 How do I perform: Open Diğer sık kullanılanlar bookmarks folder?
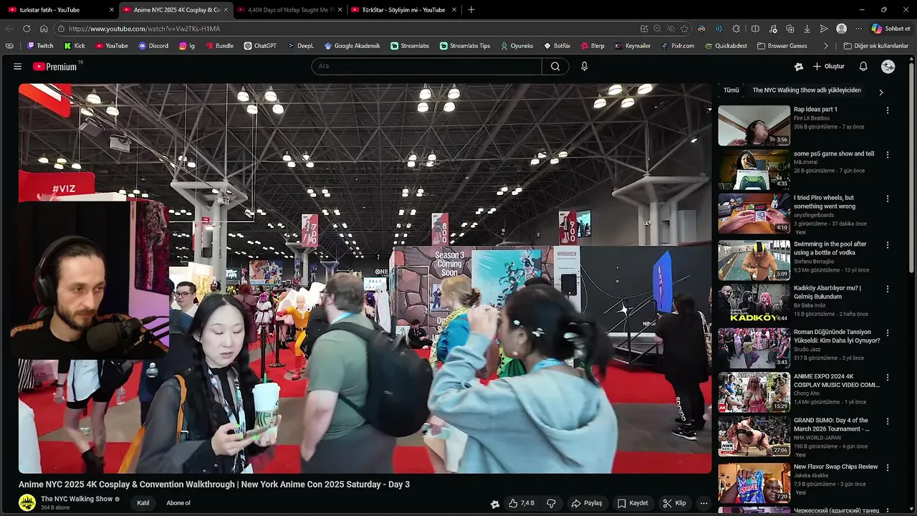pos(875,46)
